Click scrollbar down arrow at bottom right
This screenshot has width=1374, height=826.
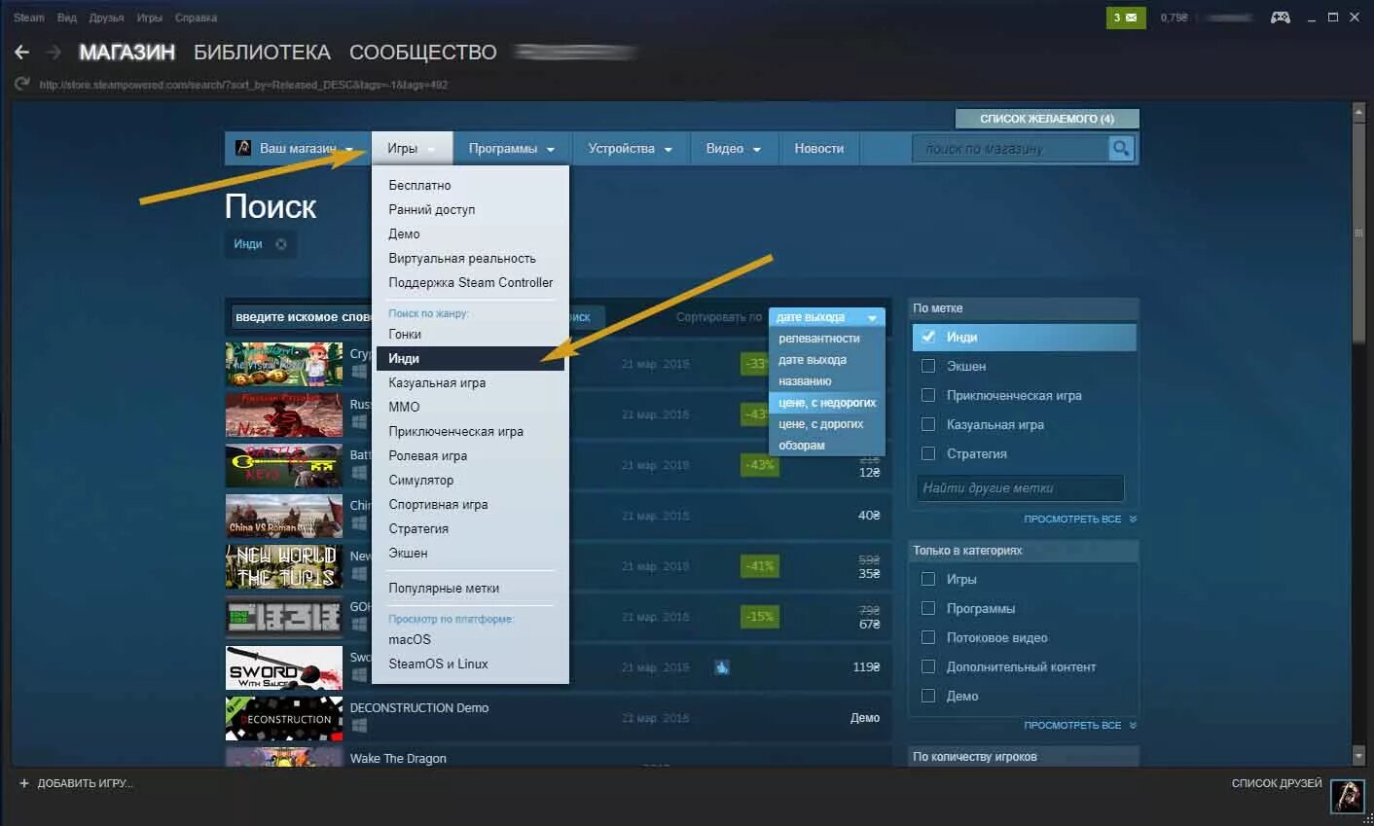click(1359, 756)
